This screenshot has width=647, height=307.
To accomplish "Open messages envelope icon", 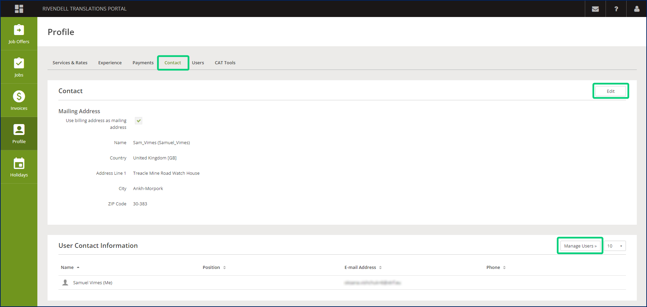I will 595,9.
